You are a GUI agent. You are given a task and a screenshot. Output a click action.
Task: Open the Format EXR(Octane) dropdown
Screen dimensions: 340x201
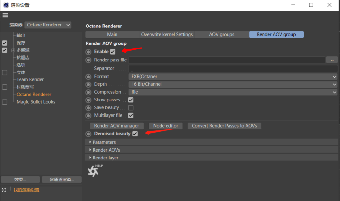pyautogui.click(x=233, y=77)
